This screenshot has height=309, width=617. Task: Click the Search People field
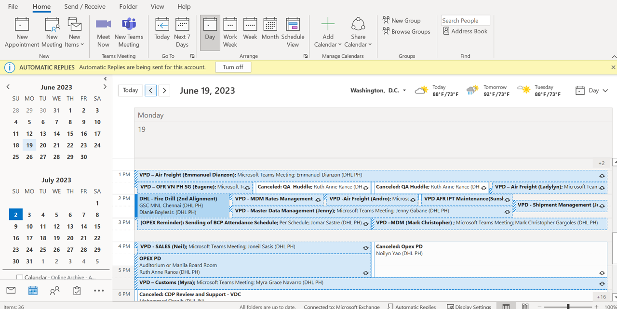pos(465,20)
